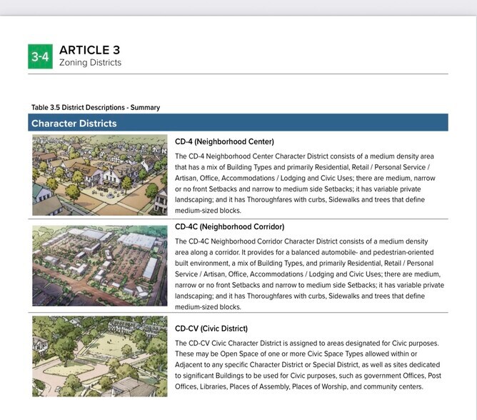Click the CD-4 Neighborhood Center description paragraph

click(x=305, y=184)
